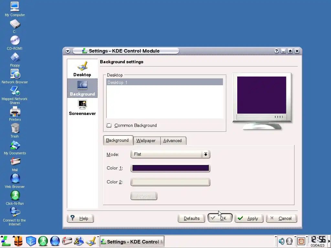Open the window menu arrow in the title bar
The image size is (331, 248).
click(68, 51)
